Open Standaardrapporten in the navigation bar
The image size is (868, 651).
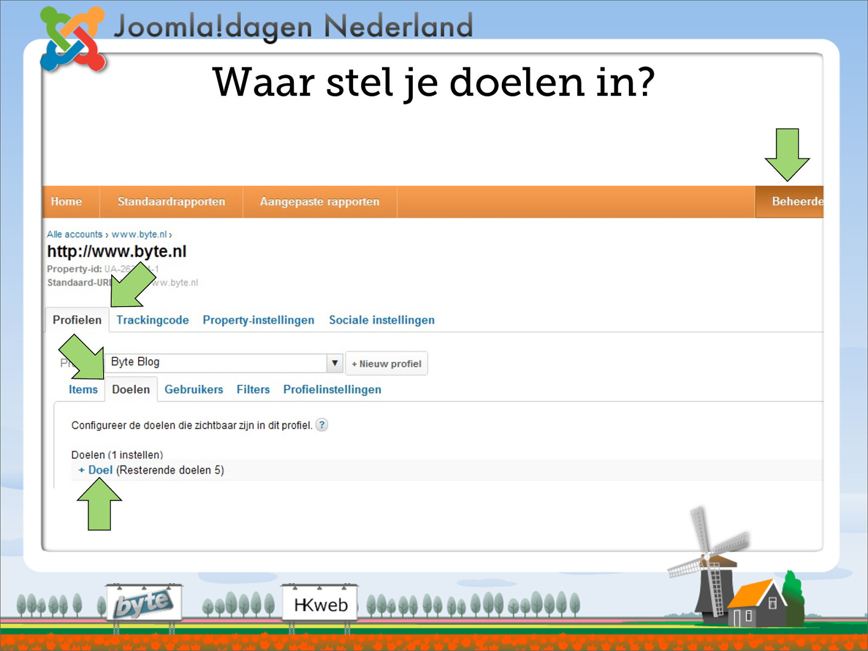click(171, 201)
